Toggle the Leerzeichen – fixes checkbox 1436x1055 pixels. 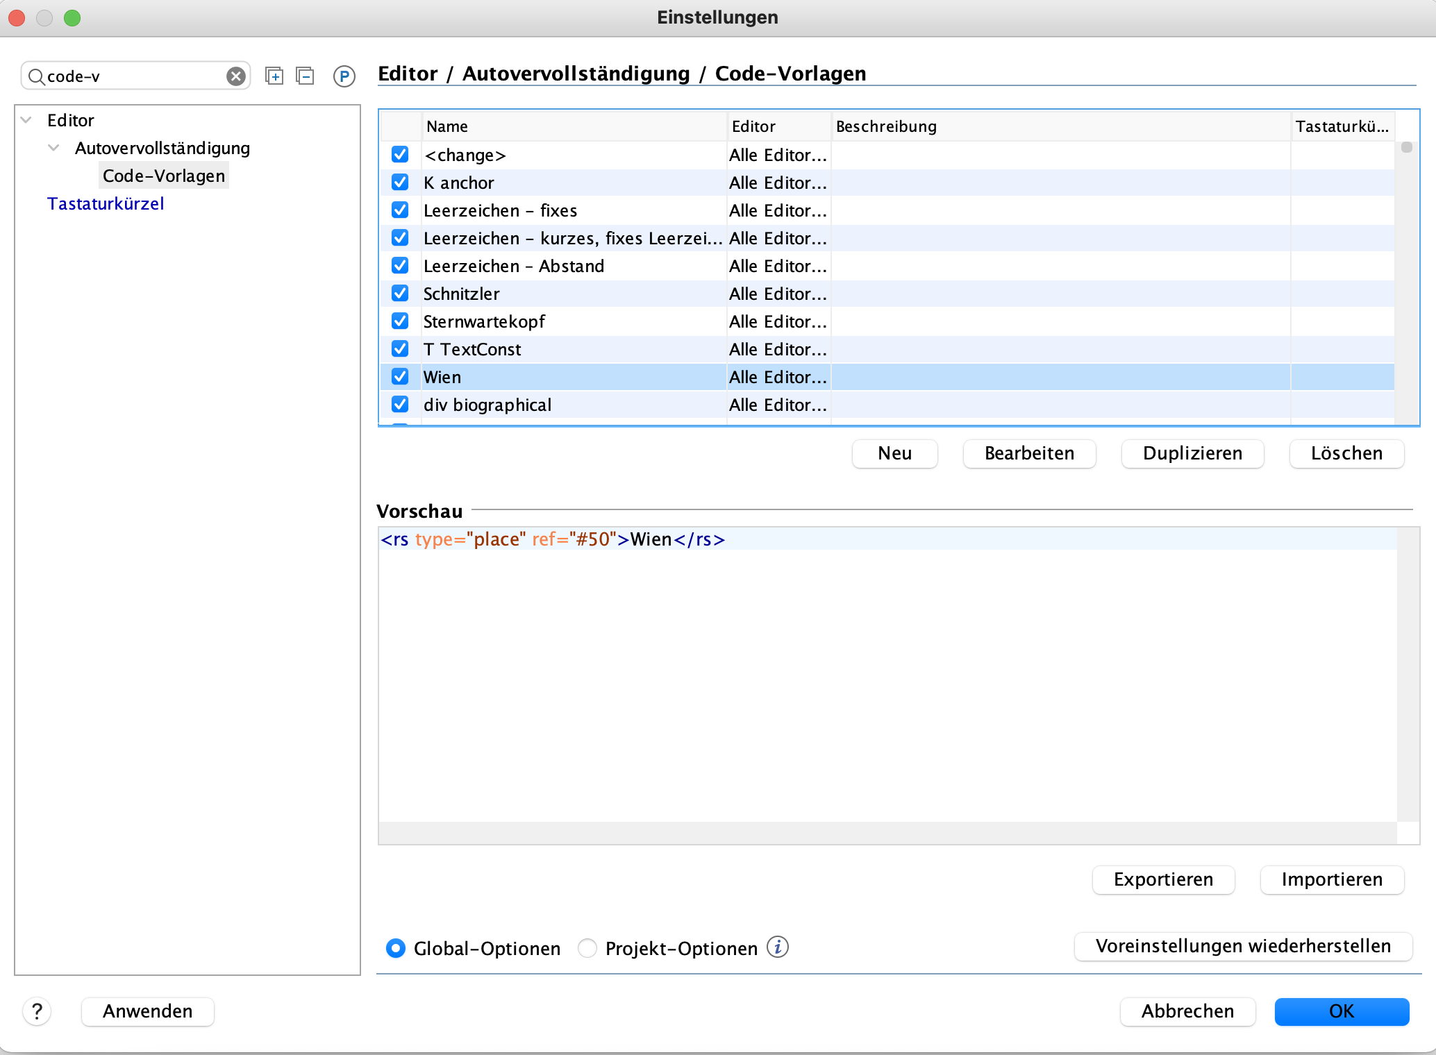(400, 210)
